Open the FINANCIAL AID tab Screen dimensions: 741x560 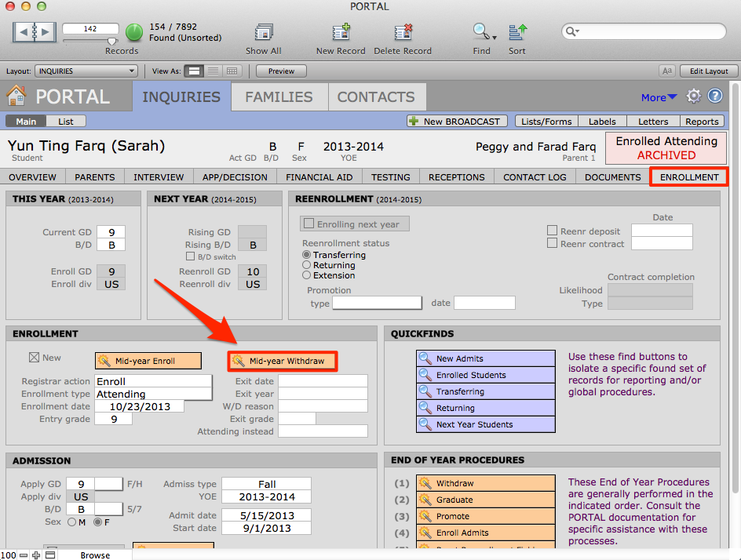(x=319, y=177)
